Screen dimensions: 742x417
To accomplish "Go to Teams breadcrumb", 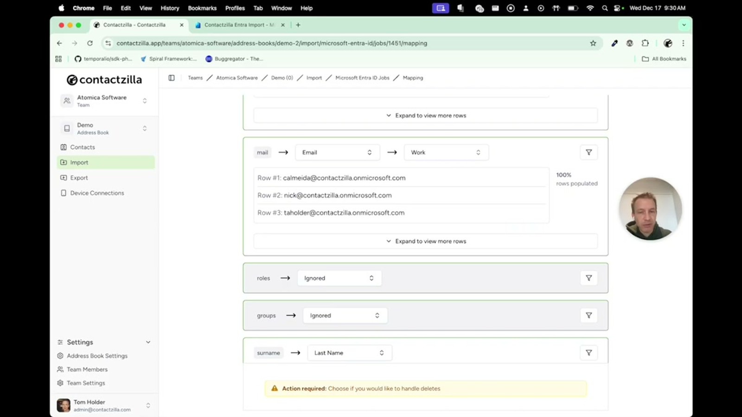I will 195,78.
